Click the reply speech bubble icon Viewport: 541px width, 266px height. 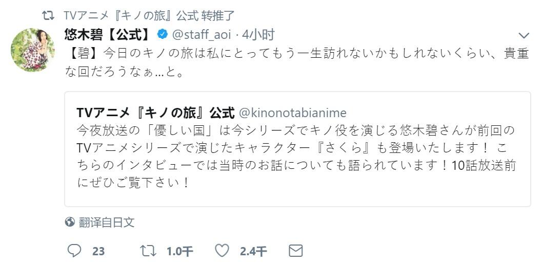tap(74, 251)
